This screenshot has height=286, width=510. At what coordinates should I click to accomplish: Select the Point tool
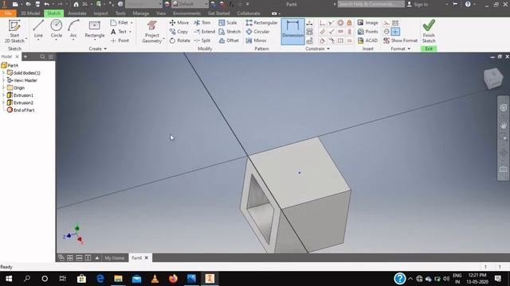click(120, 41)
